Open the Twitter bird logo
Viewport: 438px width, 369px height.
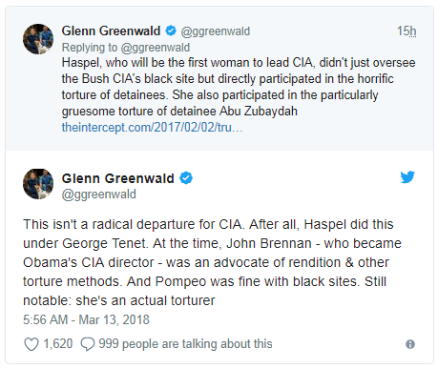click(x=407, y=177)
